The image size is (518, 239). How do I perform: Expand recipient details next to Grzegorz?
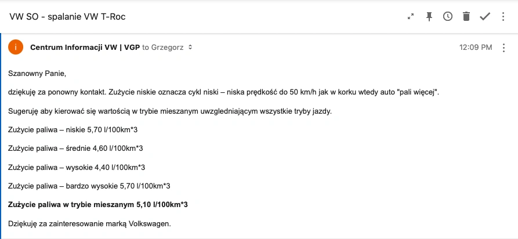click(190, 47)
